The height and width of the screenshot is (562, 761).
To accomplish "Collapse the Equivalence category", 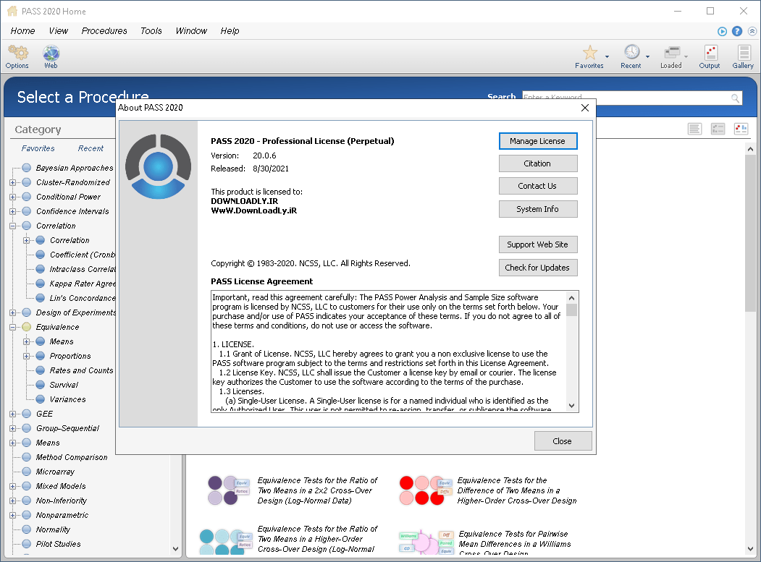I will [12, 327].
